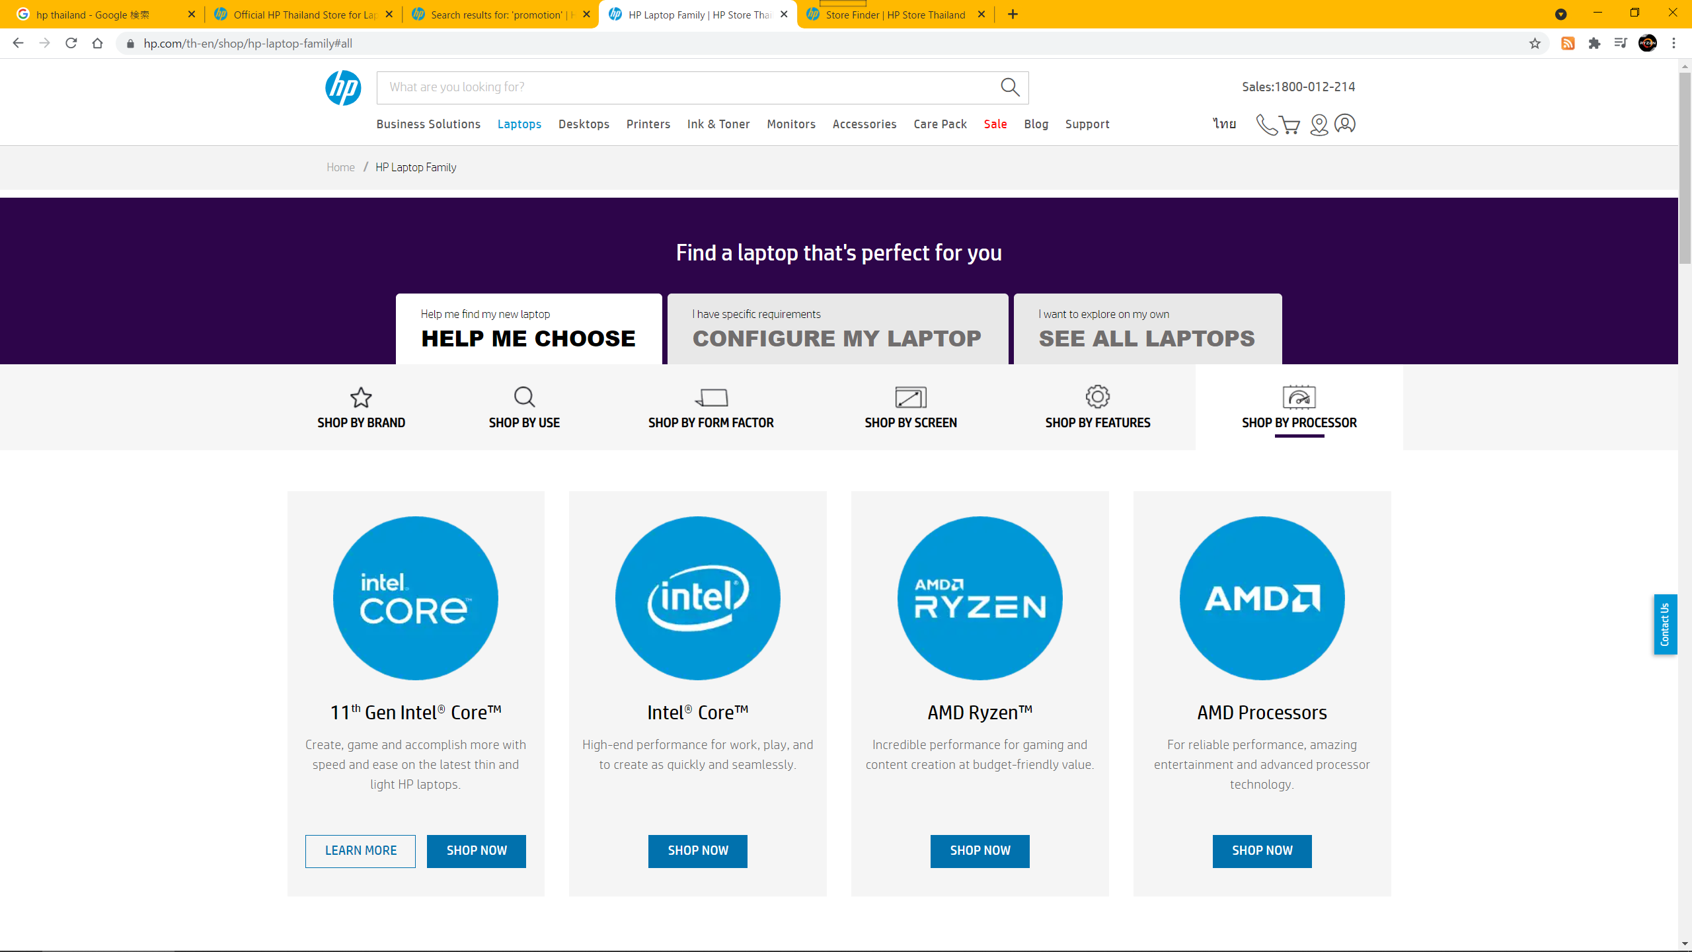Viewport: 1692px width, 952px height.
Task: Select the Shop by Processor gauge icon
Action: click(x=1299, y=397)
